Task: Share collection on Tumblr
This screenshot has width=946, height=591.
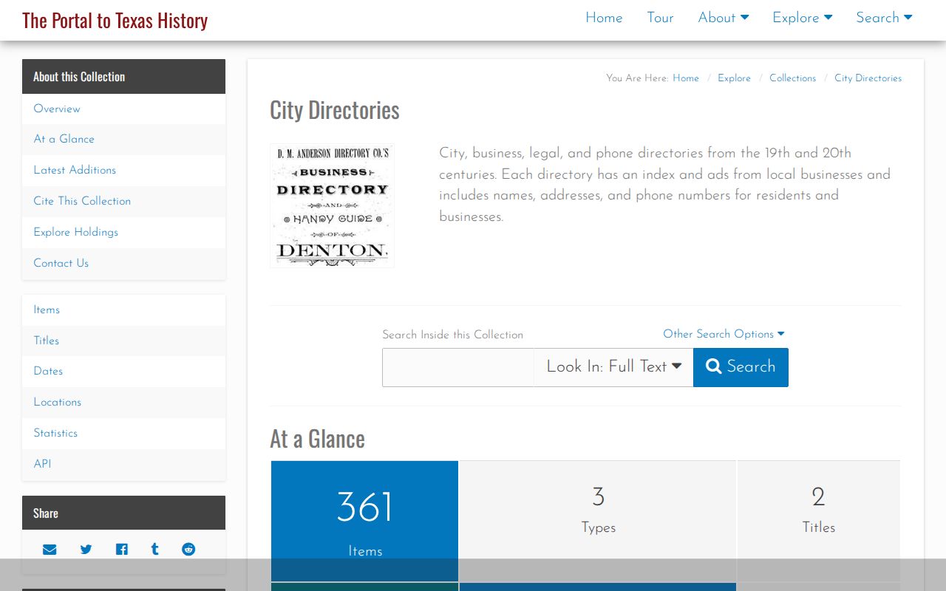Action: pyautogui.click(x=154, y=550)
